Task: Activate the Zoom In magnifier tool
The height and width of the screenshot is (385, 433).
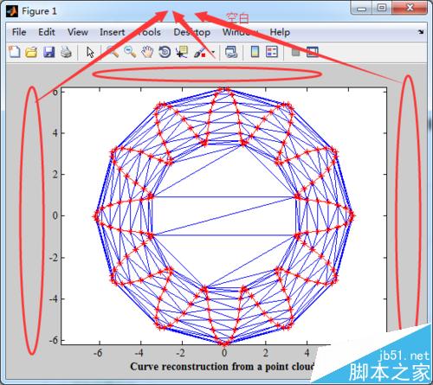Action: [113, 52]
